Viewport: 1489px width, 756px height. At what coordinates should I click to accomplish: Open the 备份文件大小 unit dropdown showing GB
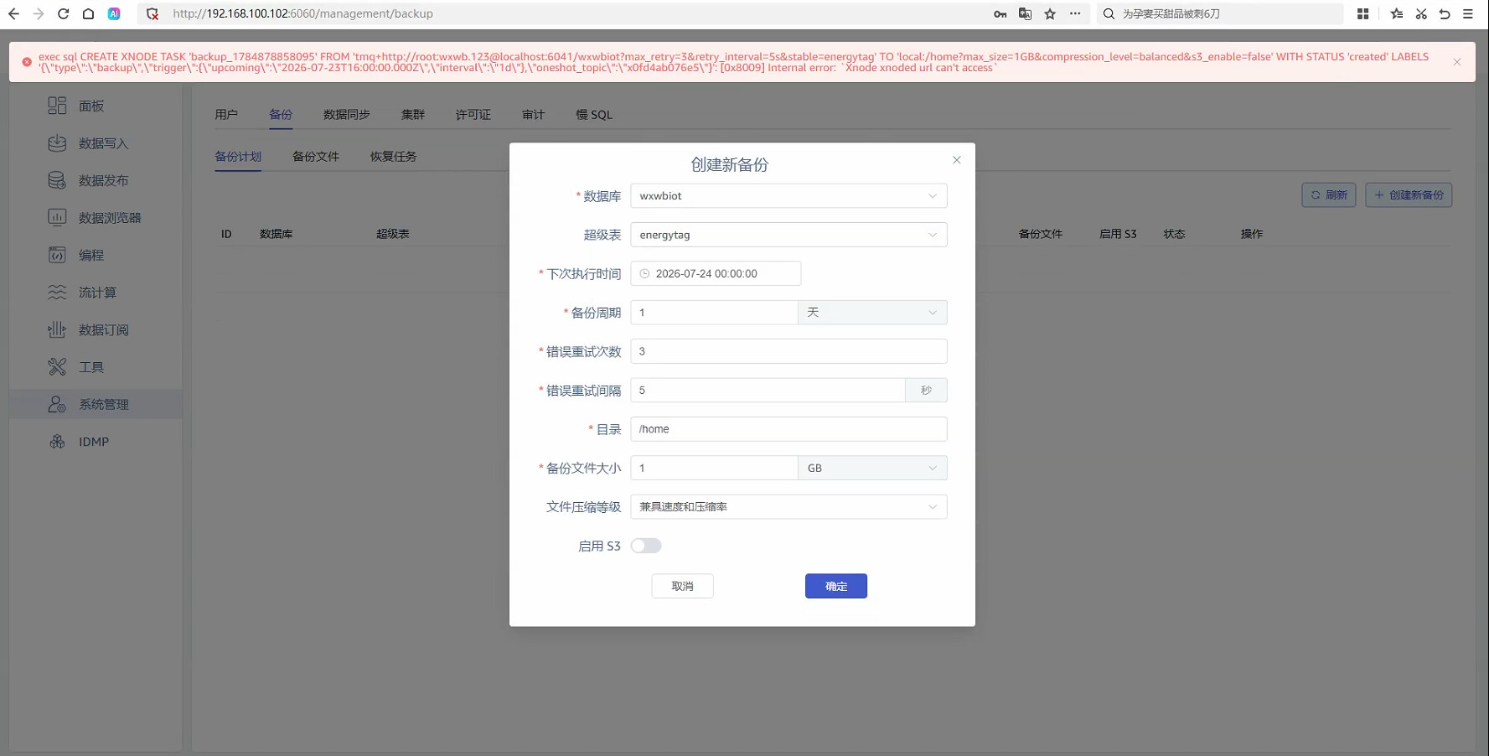tap(872, 468)
